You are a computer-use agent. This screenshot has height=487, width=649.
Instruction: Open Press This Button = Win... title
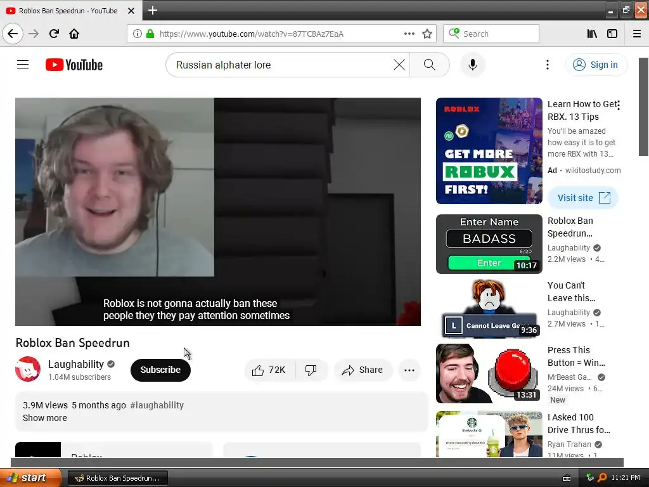(576, 356)
